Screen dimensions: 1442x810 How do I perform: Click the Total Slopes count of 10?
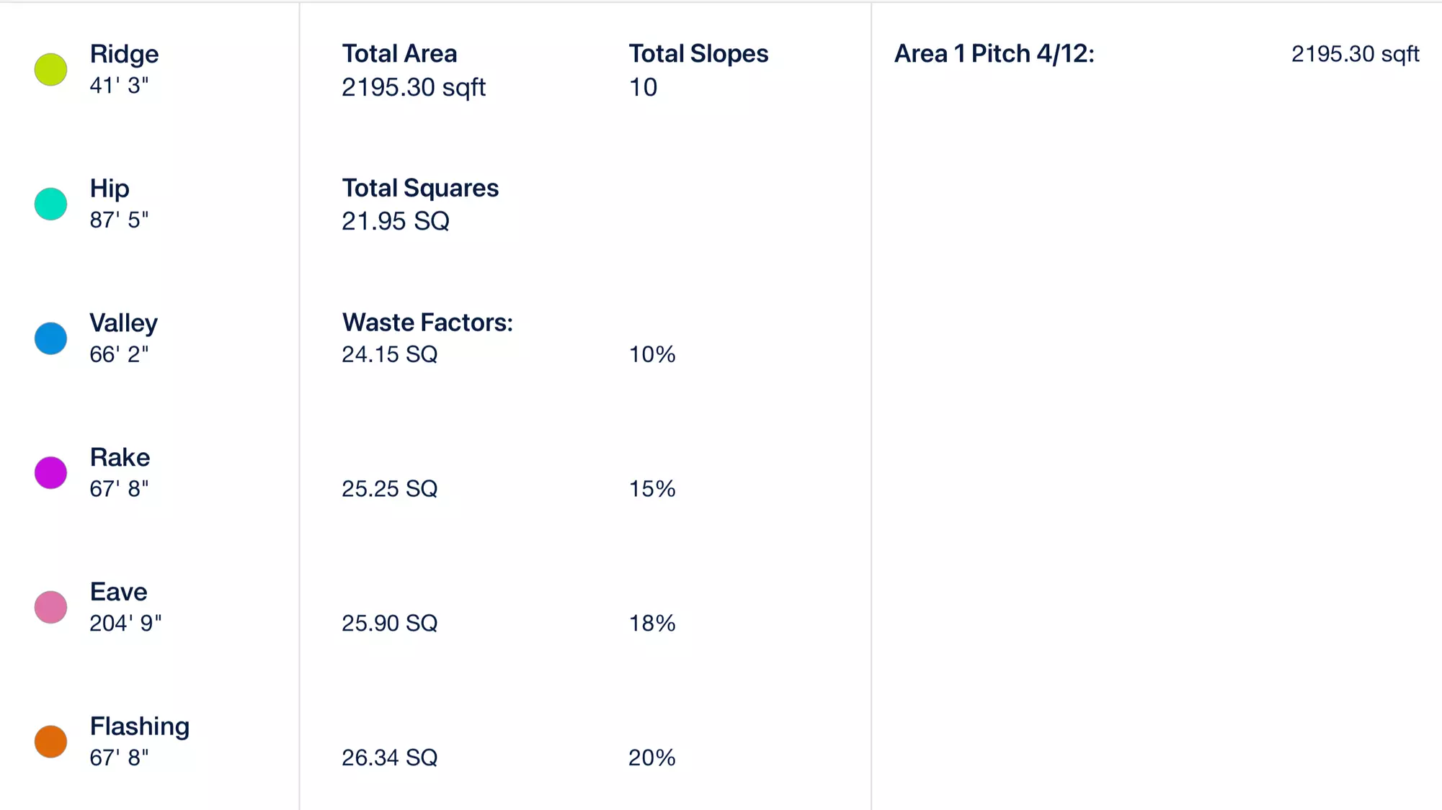(x=643, y=87)
